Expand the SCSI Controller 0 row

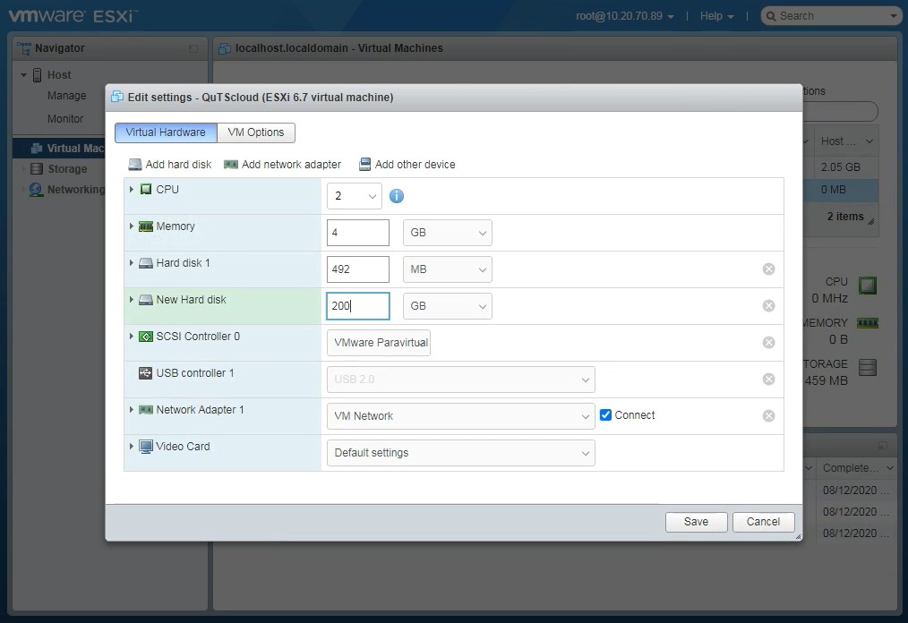[x=132, y=337]
